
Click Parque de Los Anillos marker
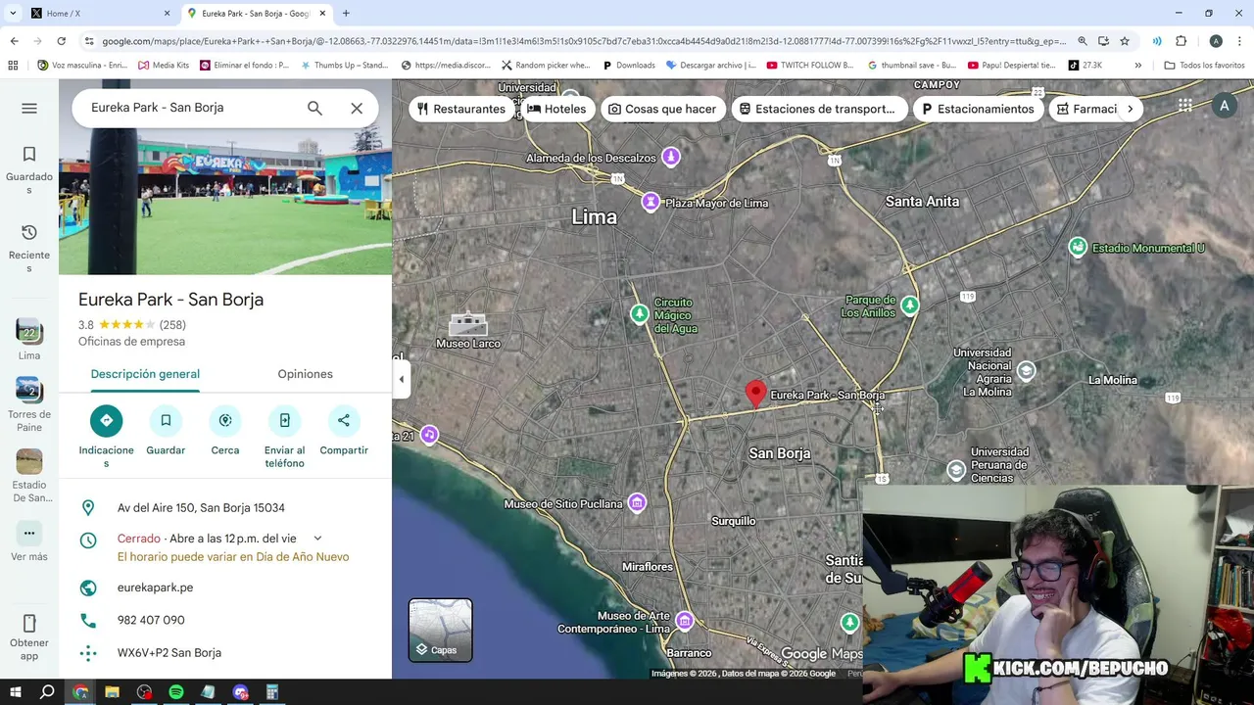pos(910,306)
